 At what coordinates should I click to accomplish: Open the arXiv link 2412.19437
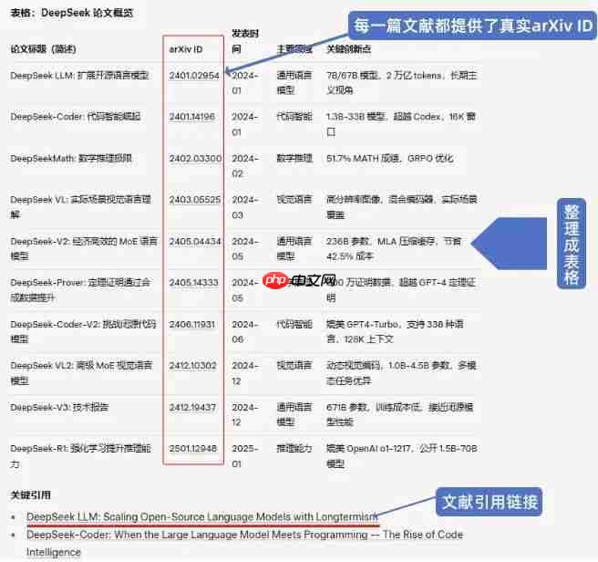(192, 408)
